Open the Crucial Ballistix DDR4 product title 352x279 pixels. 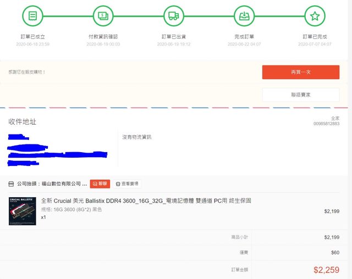pyautogui.click(x=146, y=200)
